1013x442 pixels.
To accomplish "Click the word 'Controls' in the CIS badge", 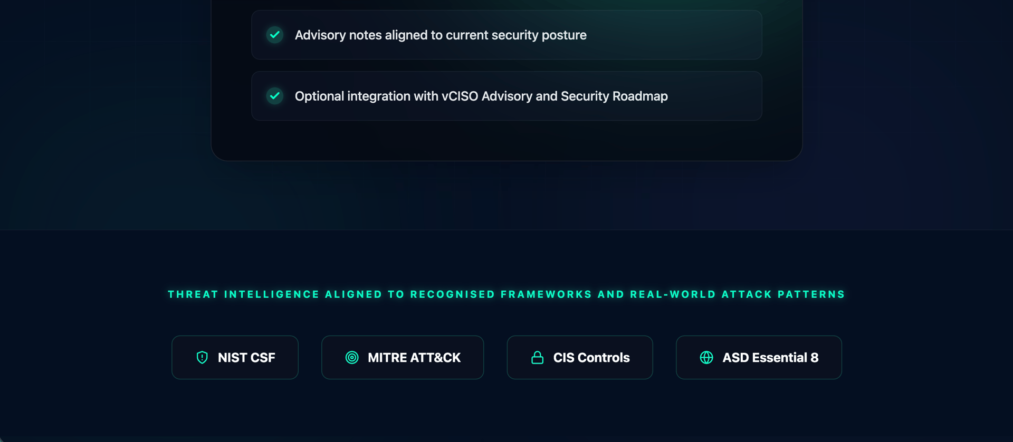I will pyautogui.click(x=604, y=358).
